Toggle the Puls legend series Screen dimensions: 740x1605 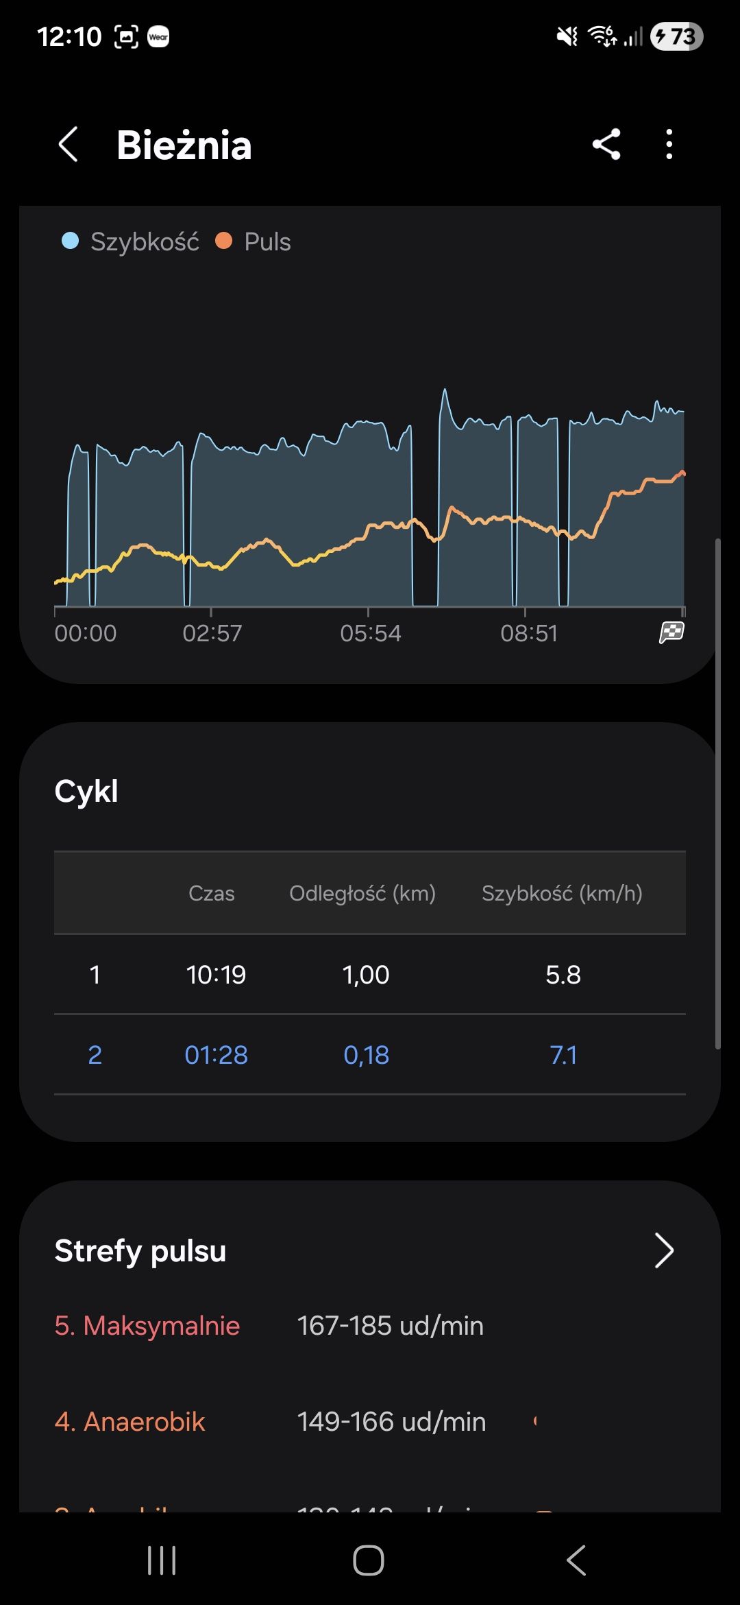[254, 241]
